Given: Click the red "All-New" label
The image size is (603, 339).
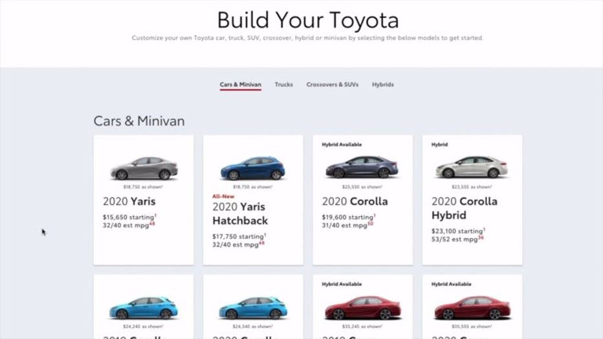Looking at the screenshot, I should click(x=223, y=197).
